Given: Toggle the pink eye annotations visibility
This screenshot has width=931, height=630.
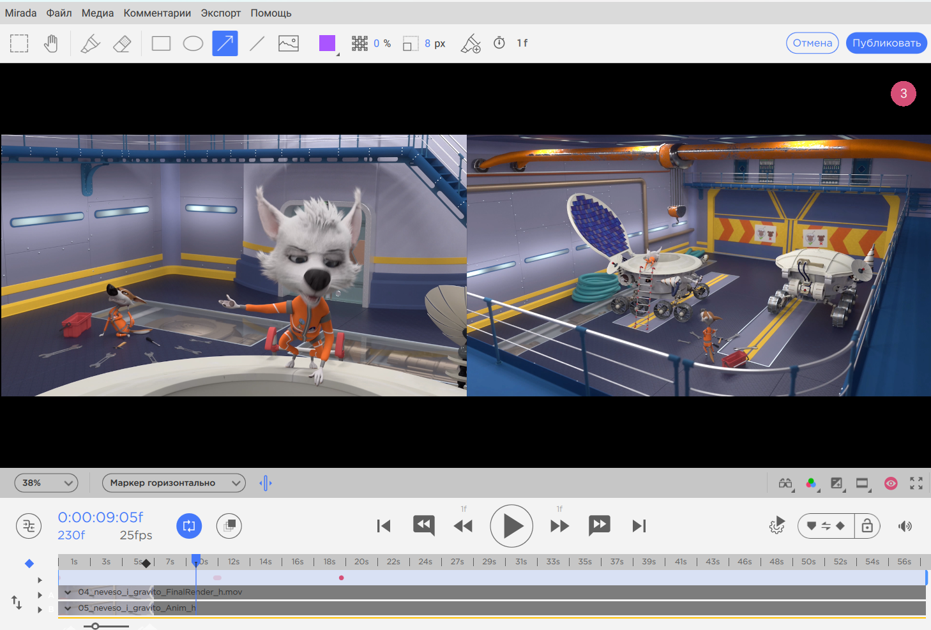Looking at the screenshot, I should click(891, 483).
